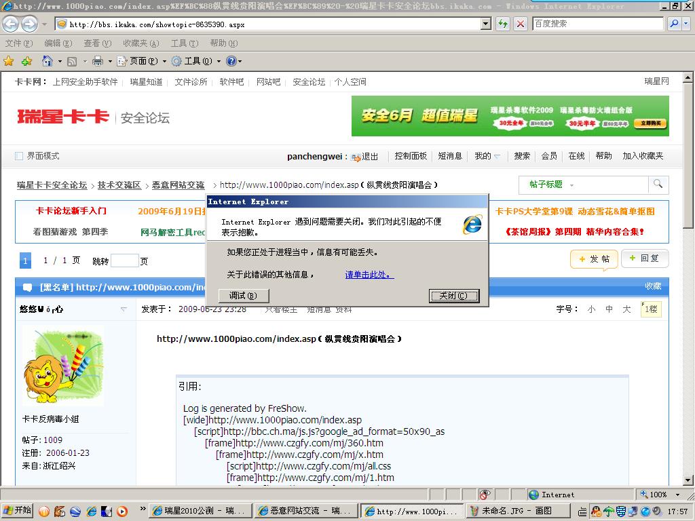Image resolution: width=695 pixels, height=521 pixels.
Task: Click the blue globe quick launch icon
Action: point(75,512)
